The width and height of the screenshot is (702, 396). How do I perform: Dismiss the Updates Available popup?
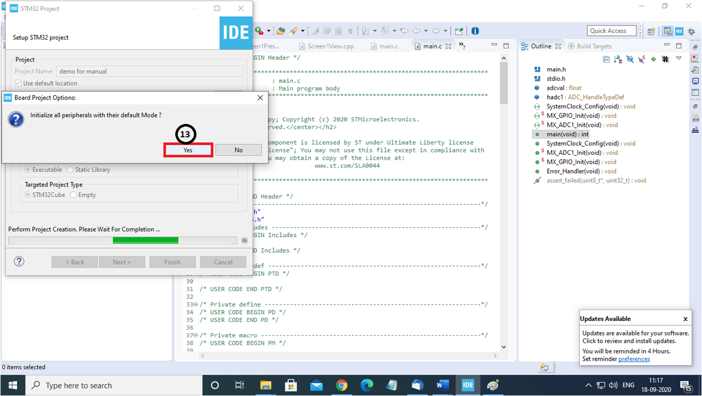pos(685,319)
